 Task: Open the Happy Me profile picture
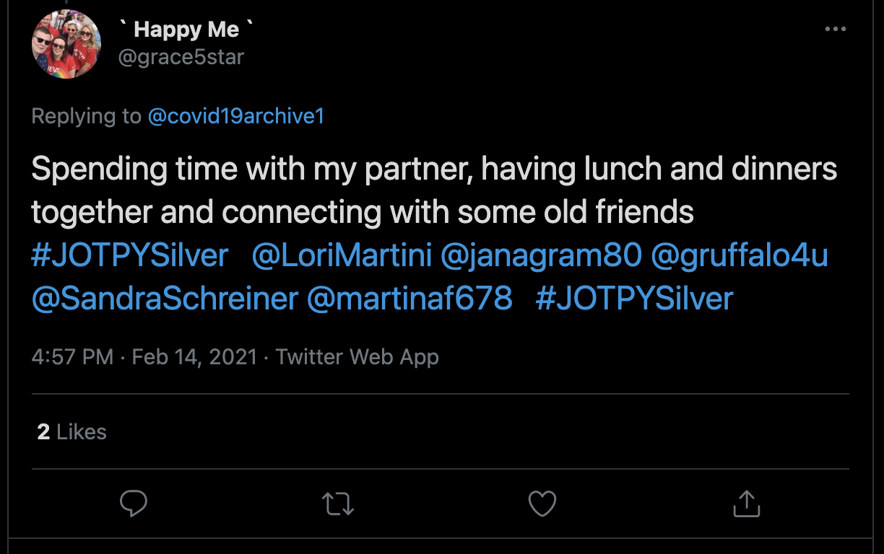point(66,44)
